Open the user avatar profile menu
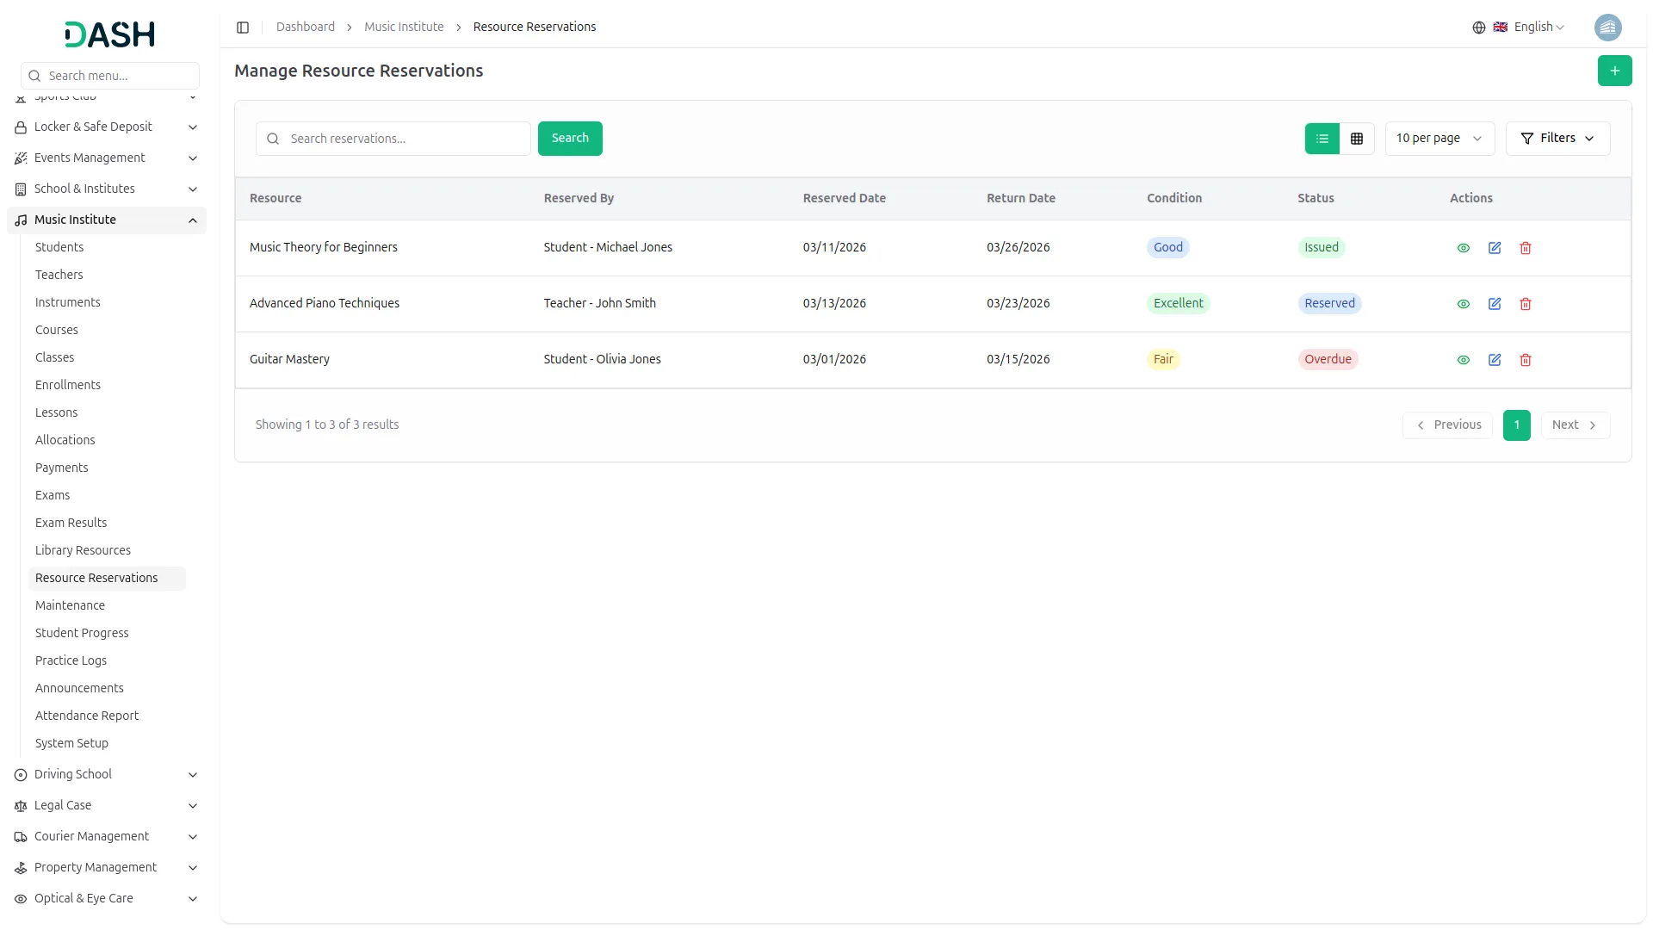Screen dimensions: 1653x930 click(x=1607, y=28)
